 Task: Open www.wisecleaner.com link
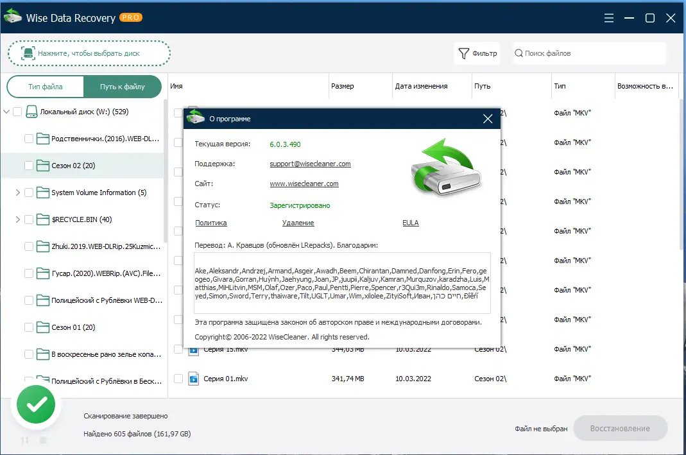pos(304,184)
